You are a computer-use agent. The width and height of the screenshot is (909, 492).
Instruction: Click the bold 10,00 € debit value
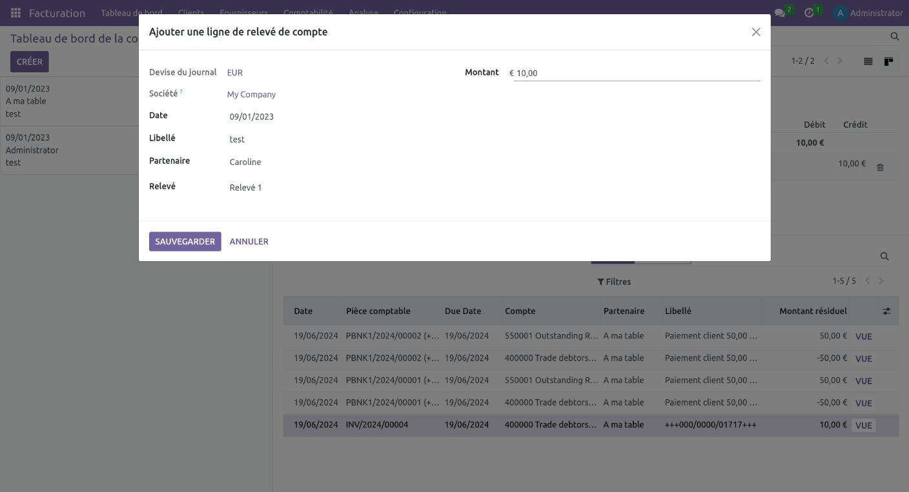pos(810,143)
